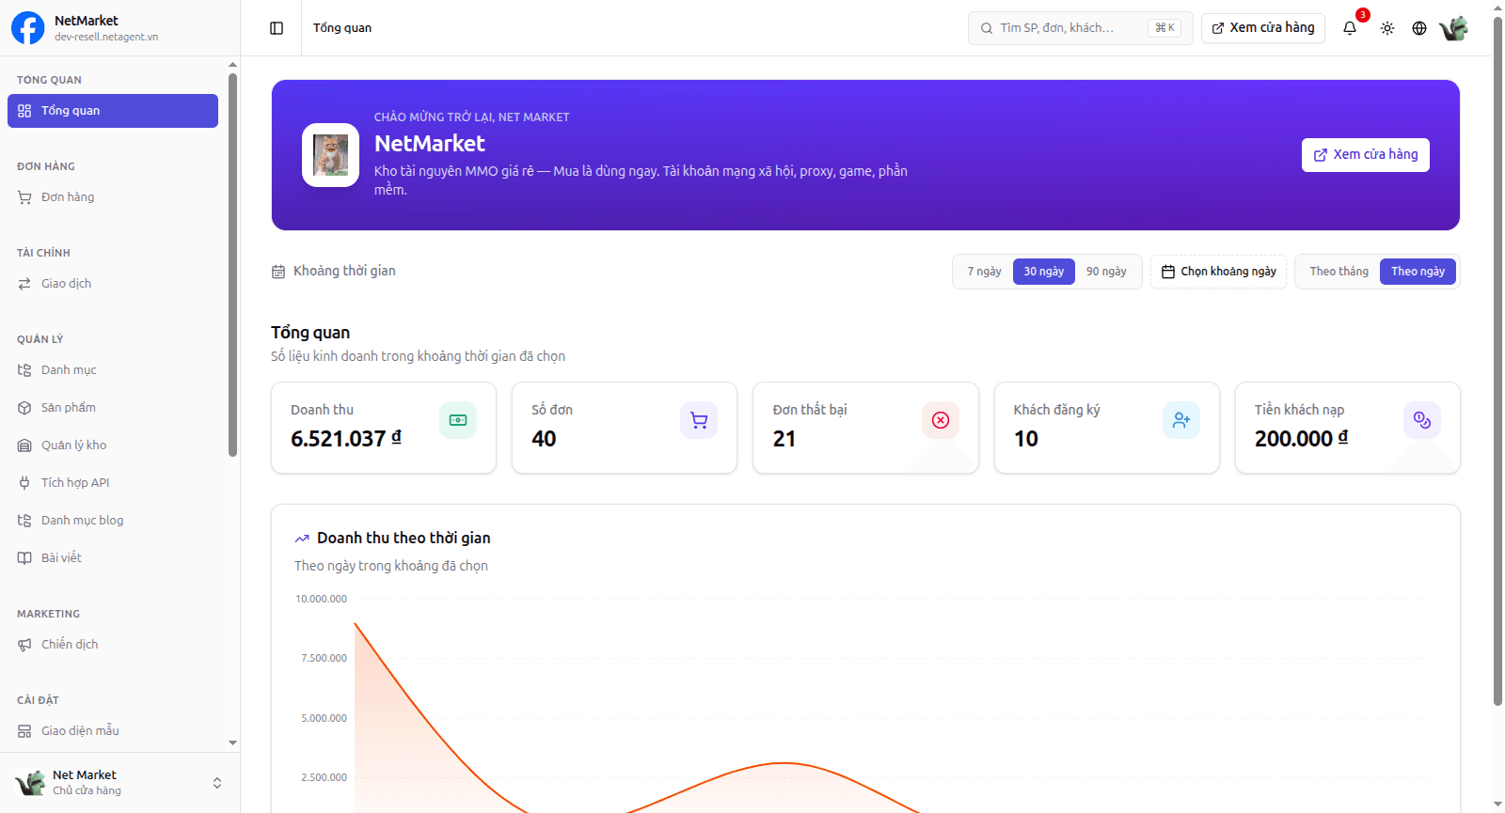The width and height of the screenshot is (1505, 813).
Task: Open Quản lý kho in the sidebar
Action: (x=113, y=446)
